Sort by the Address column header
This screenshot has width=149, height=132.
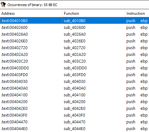(31, 13)
